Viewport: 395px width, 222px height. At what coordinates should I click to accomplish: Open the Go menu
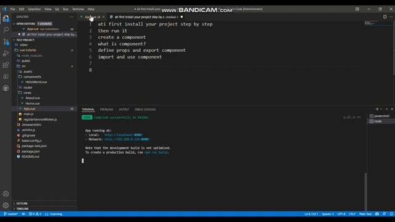[x=57, y=9]
